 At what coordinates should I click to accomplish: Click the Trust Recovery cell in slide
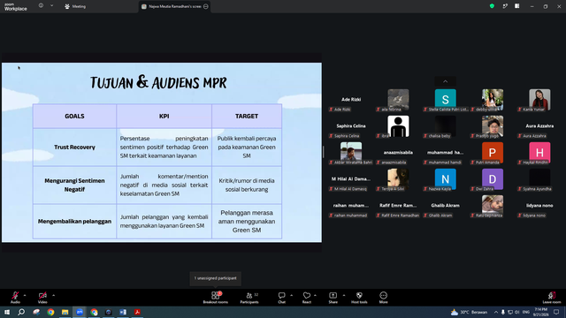74,148
